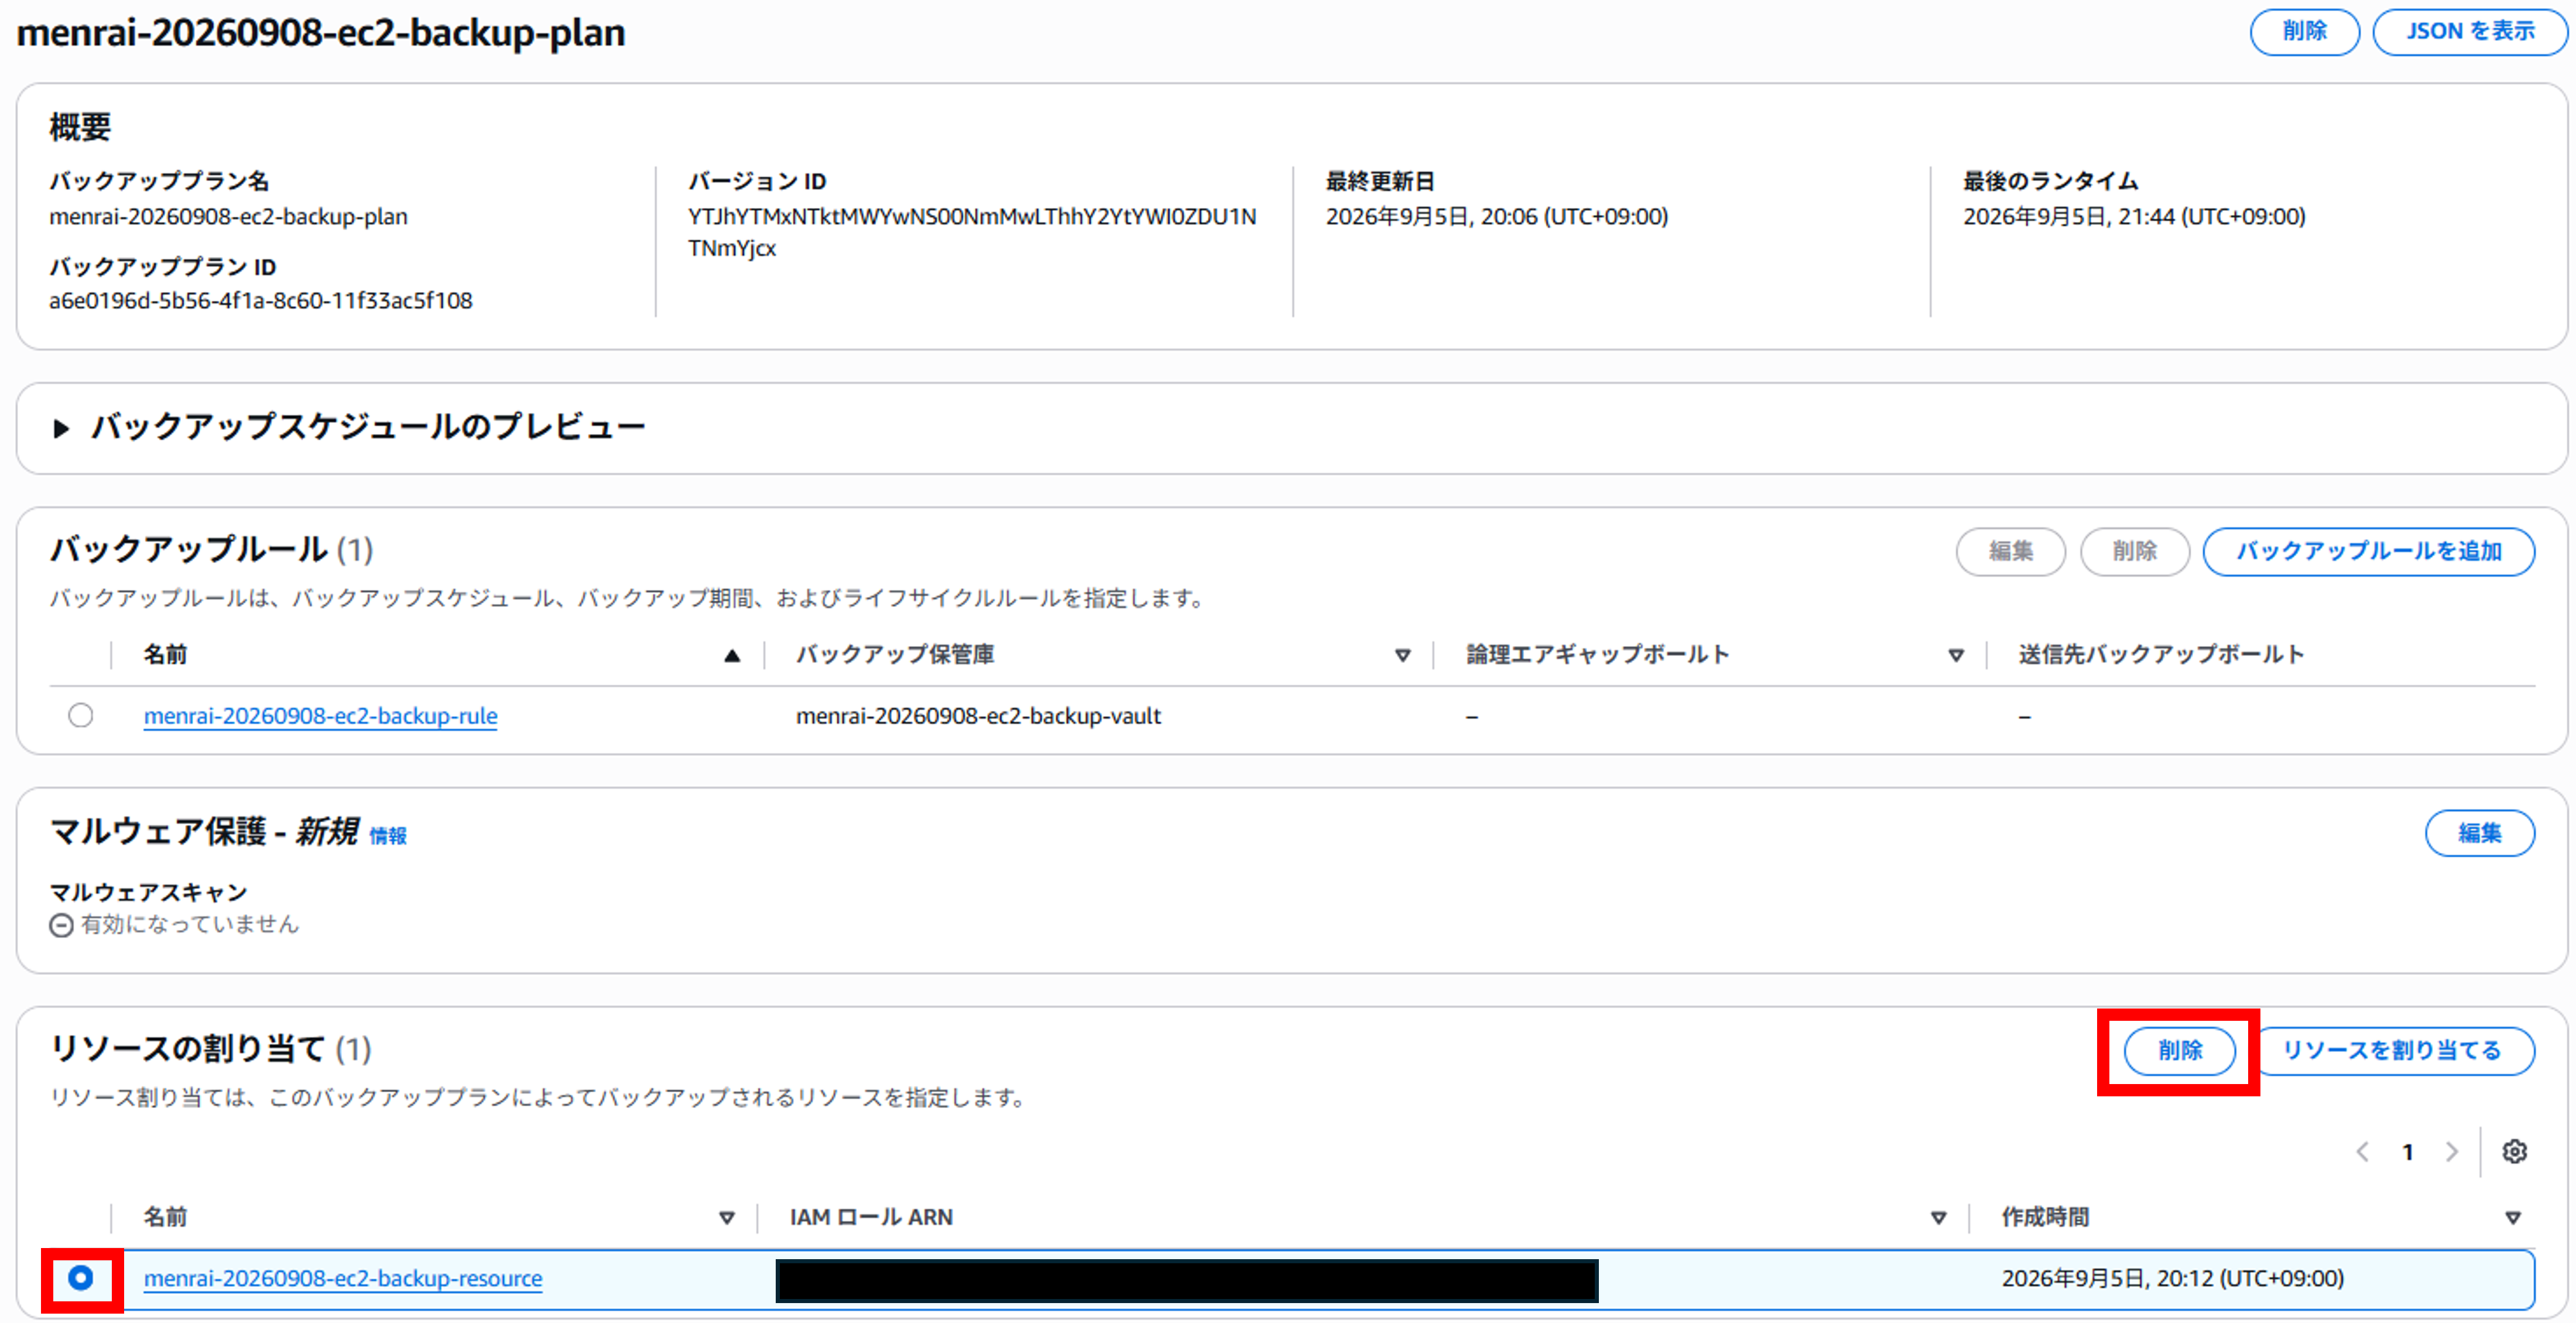Screen dimensions: 2576x1323
Task: Click page number 1 in pagination
Action: point(2407,1152)
